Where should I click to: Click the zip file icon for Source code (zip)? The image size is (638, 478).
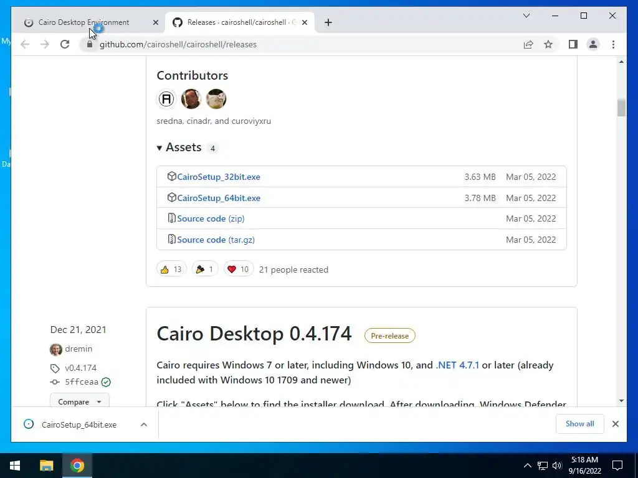172,218
